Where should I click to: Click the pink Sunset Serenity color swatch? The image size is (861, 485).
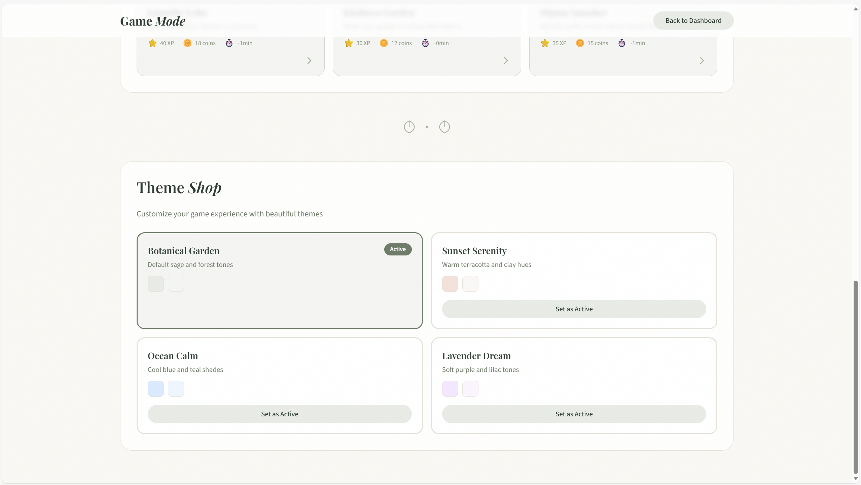tap(450, 284)
